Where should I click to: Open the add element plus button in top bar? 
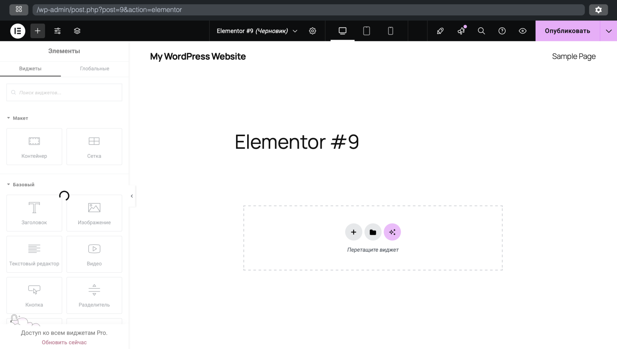coord(38,31)
